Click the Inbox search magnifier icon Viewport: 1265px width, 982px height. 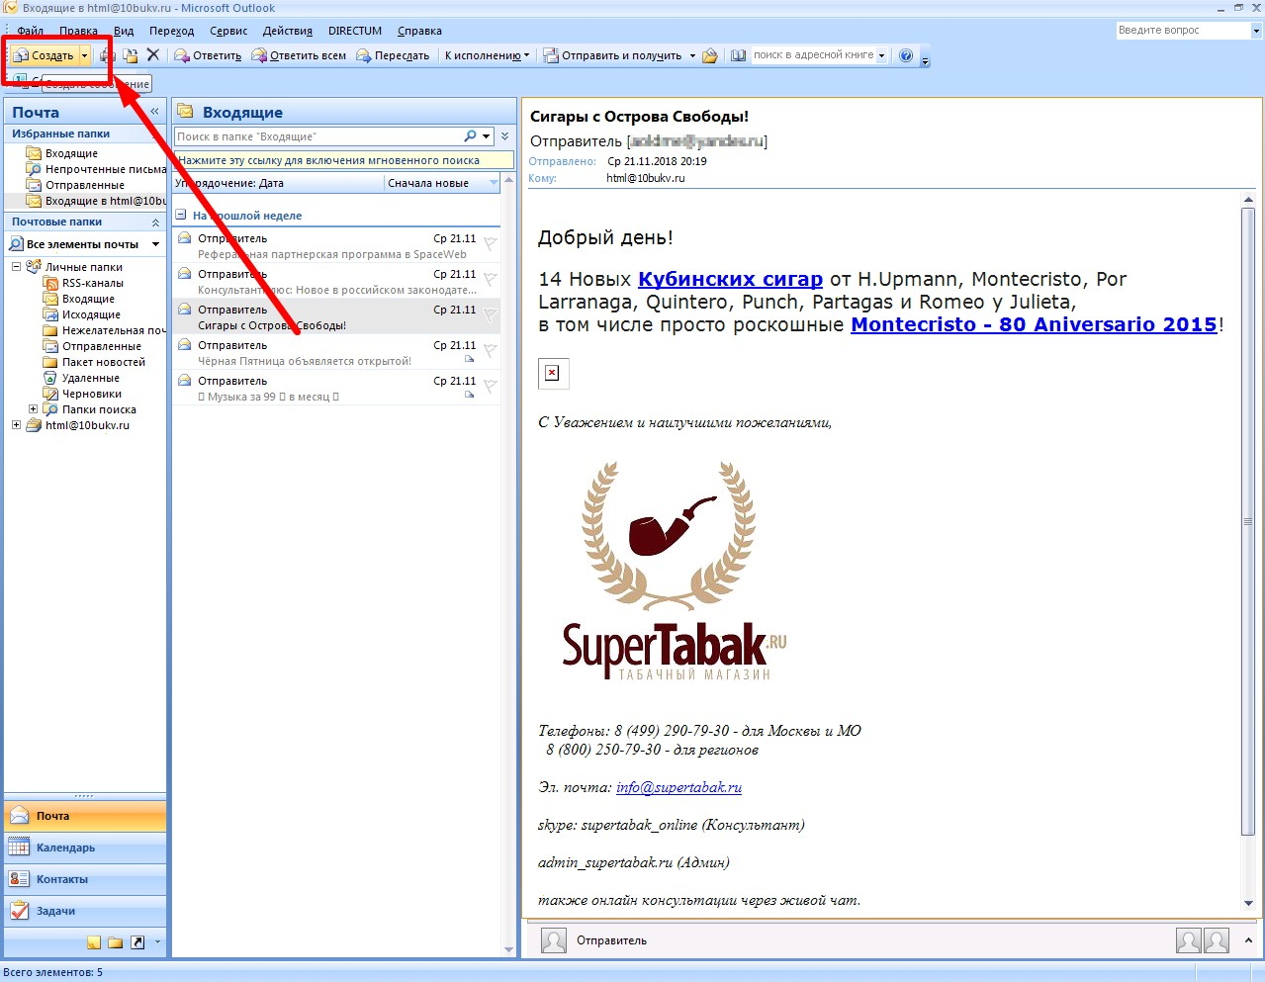pos(471,136)
